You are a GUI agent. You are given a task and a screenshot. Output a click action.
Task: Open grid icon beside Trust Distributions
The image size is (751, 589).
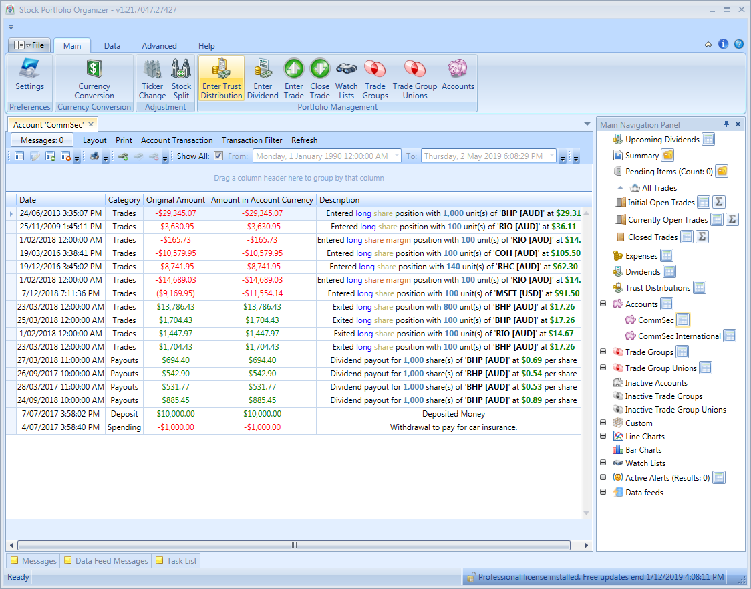[700, 287]
